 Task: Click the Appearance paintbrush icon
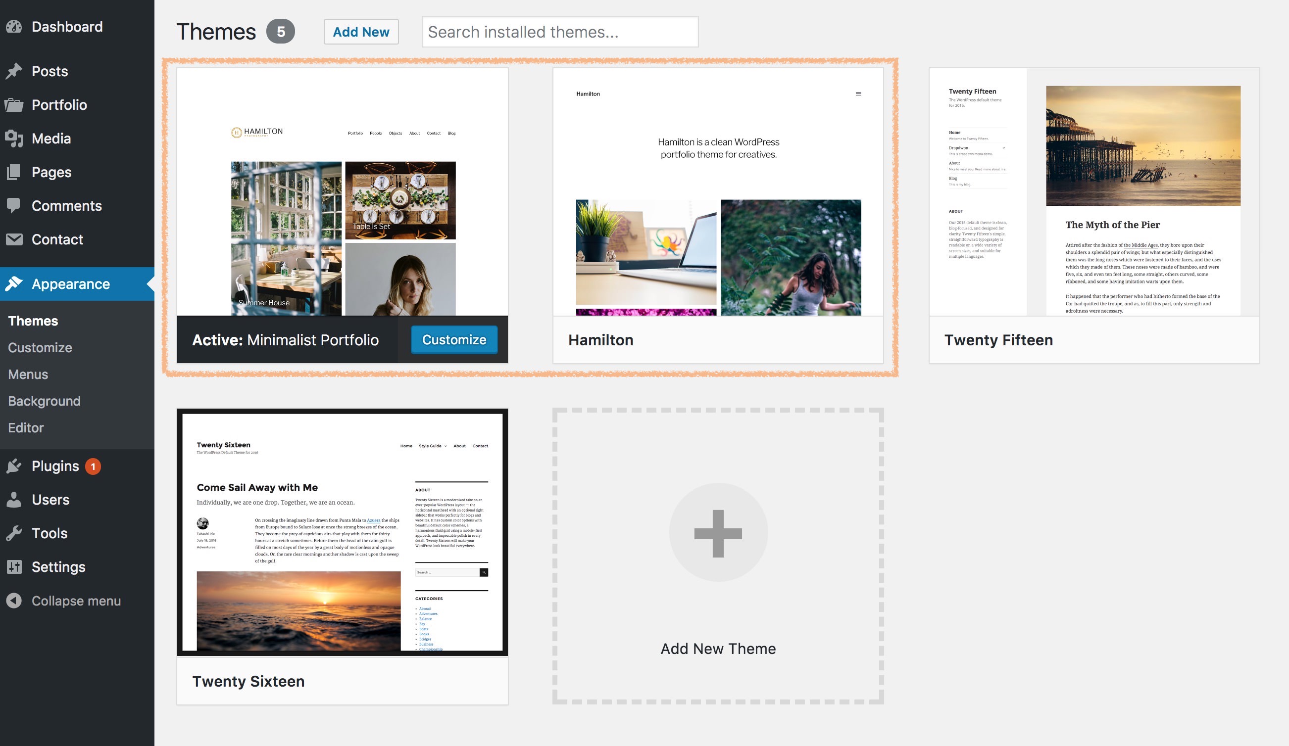14,284
